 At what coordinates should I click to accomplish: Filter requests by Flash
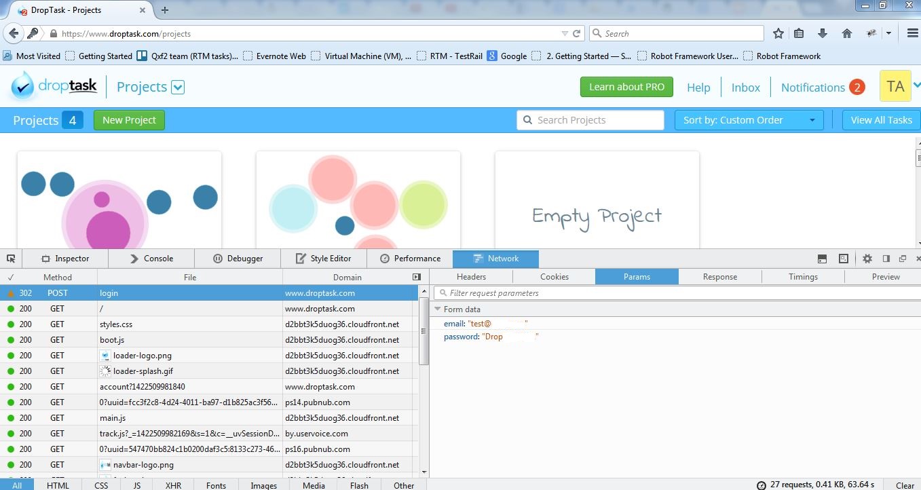pyautogui.click(x=359, y=485)
